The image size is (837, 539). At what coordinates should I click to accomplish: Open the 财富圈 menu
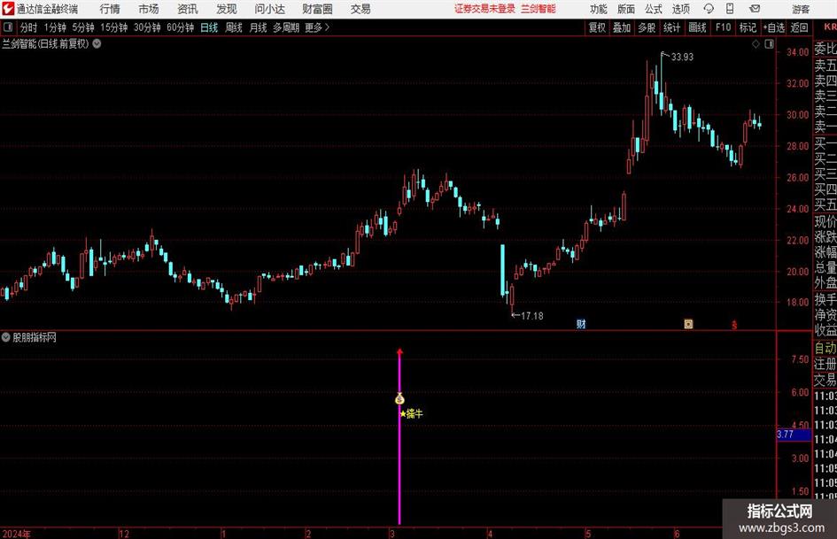coord(317,9)
